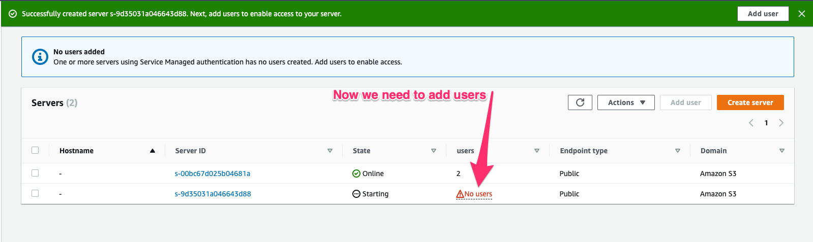Go to the previous page with the left chevron

click(751, 123)
